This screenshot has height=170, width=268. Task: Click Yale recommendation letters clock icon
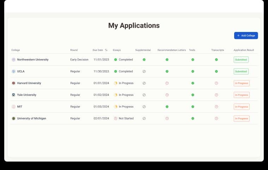[167, 95]
